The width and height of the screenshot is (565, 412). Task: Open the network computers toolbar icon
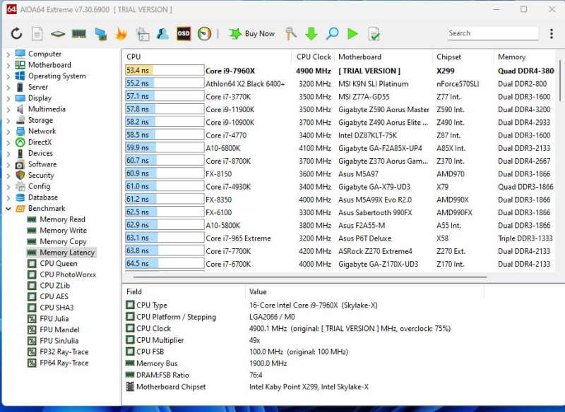click(100, 34)
